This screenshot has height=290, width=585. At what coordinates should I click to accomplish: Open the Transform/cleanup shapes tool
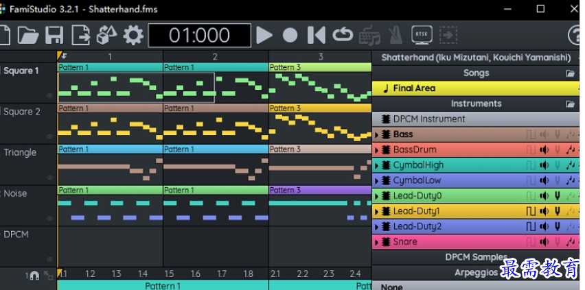tap(106, 36)
